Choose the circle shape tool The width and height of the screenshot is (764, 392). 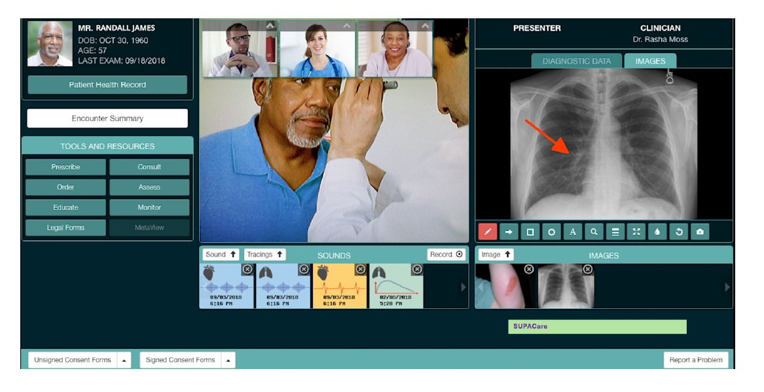[x=551, y=232]
